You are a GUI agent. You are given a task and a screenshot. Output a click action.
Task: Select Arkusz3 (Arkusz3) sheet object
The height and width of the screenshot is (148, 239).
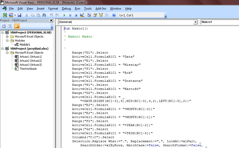31,65
